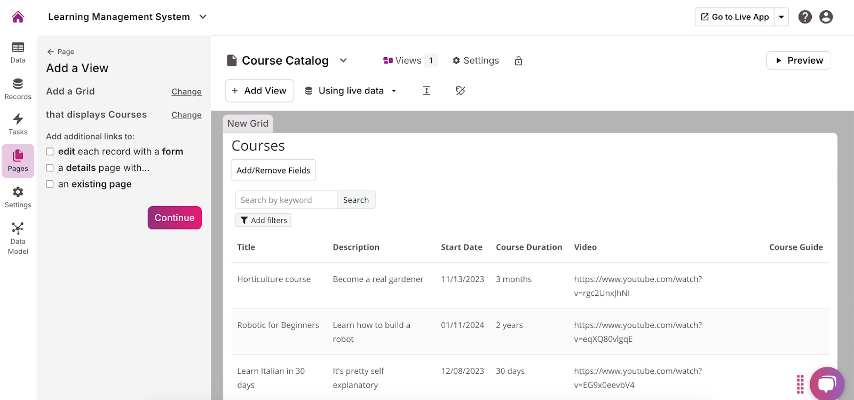
Task: Expand the Learning Management System app dropdown
Action: tap(203, 17)
